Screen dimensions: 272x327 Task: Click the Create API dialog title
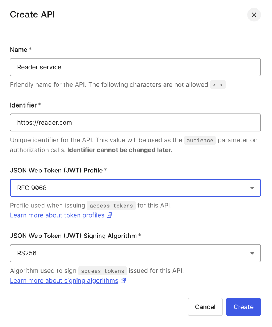(x=32, y=15)
